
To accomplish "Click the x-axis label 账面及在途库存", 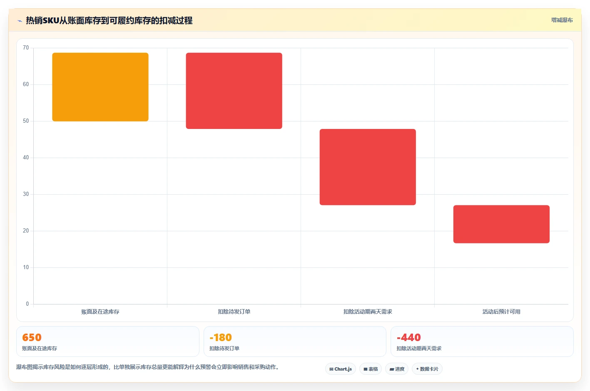I will point(100,312).
